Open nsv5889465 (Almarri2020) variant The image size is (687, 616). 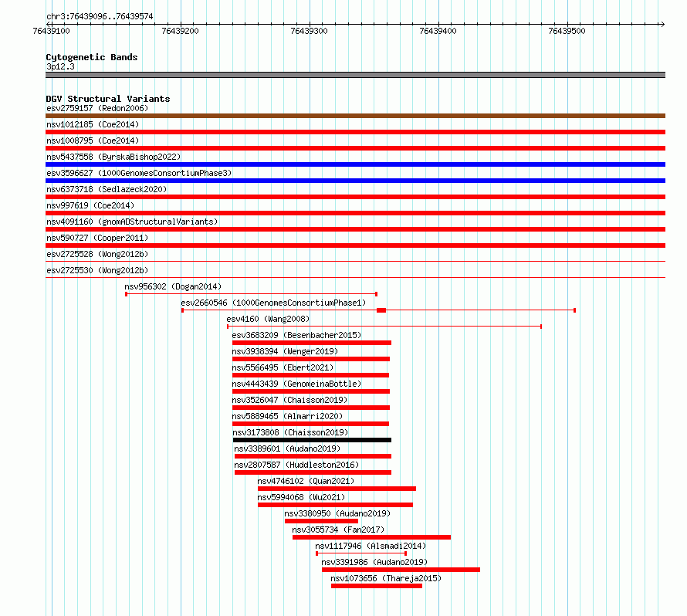287,416
